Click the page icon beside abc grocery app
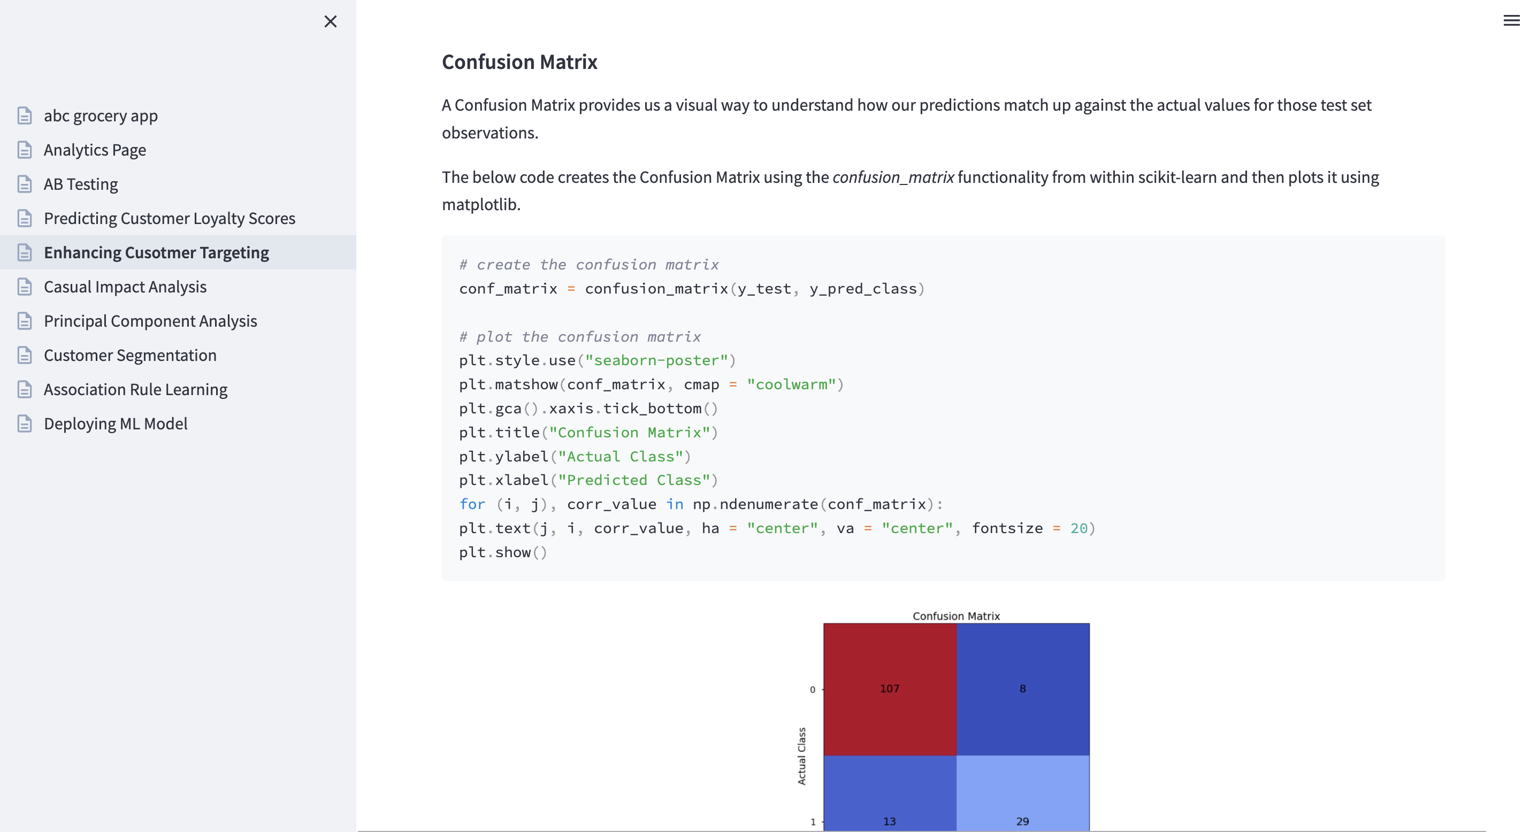1530x832 pixels. 25,115
